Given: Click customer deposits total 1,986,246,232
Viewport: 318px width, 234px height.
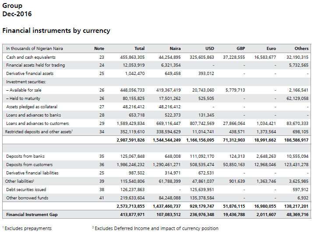Looking at the screenshot, I should point(131,165).
